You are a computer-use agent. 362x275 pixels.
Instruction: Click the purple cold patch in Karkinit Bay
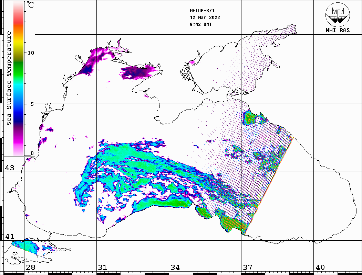[x=138, y=72]
